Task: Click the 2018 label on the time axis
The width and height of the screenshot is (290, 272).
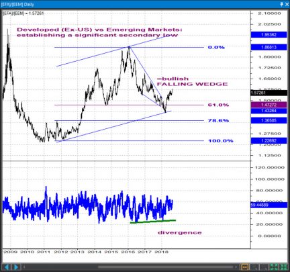Action: 162,252
